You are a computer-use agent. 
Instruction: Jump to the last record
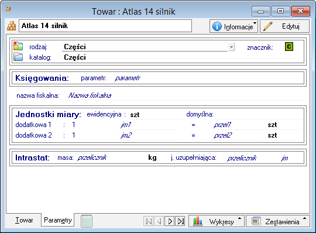coord(180,221)
